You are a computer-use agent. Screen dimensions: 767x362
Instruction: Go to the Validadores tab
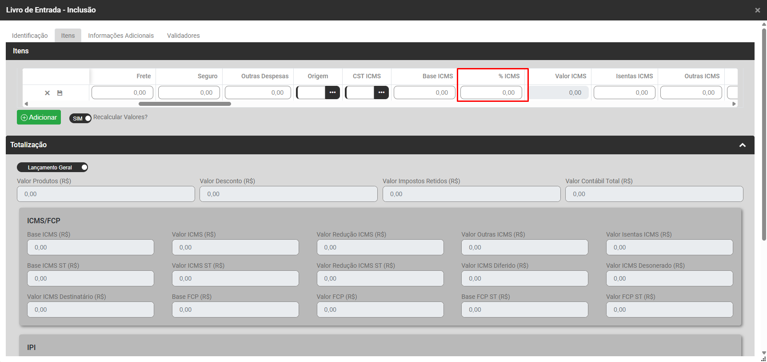pos(184,36)
